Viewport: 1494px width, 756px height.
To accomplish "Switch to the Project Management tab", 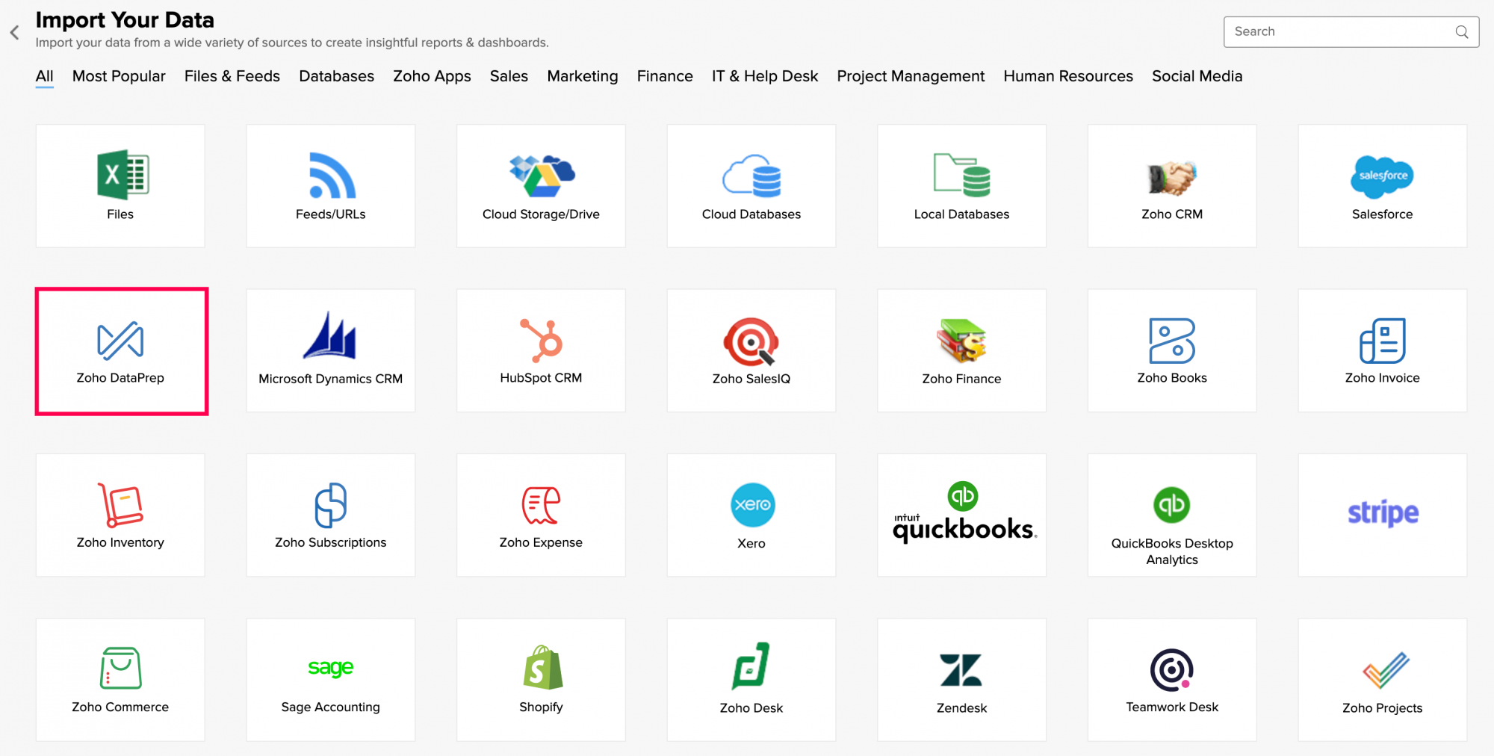I will click(x=911, y=76).
